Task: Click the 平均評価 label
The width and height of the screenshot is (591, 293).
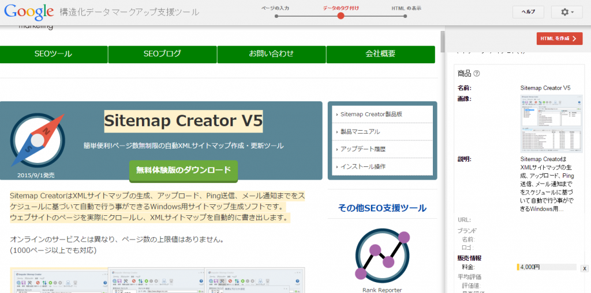Action: pyautogui.click(x=469, y=277)
